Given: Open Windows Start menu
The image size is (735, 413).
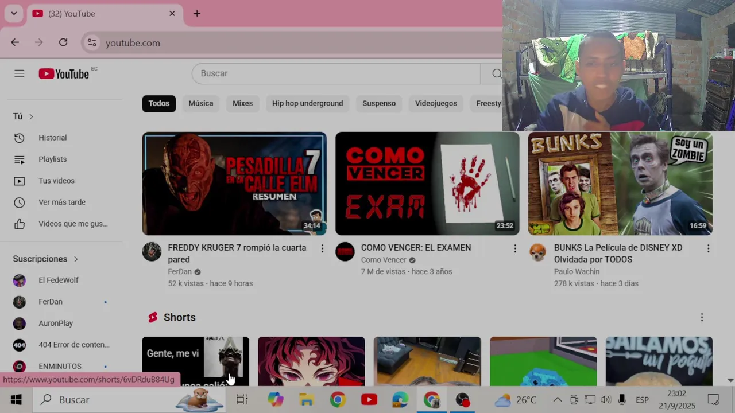Looking at the screenshot, I should click(x=16, y=400).
